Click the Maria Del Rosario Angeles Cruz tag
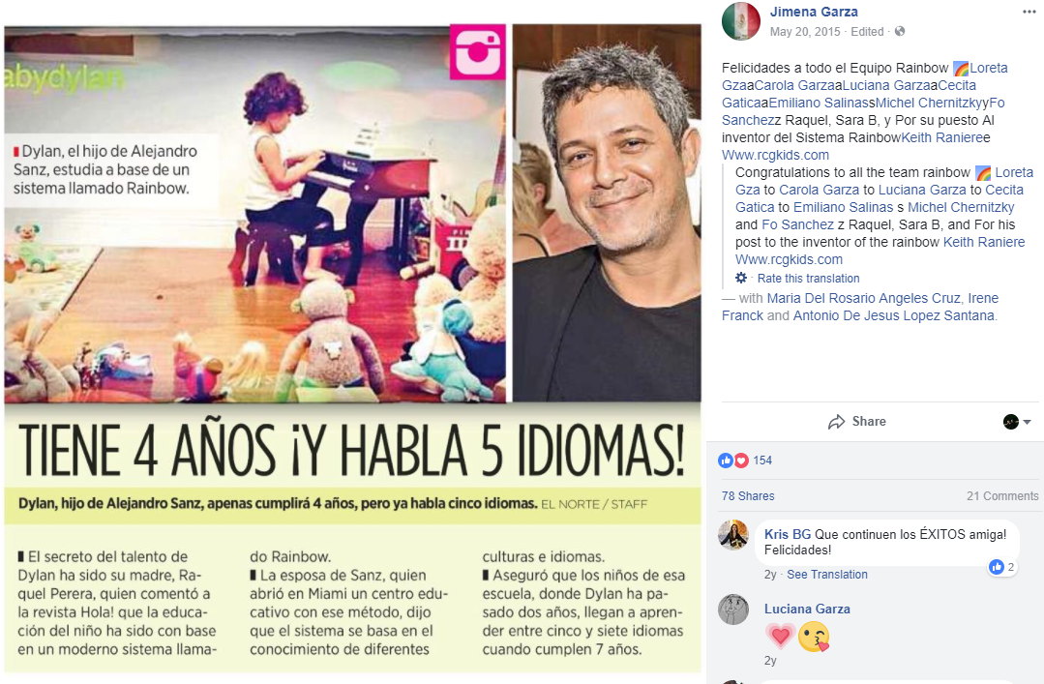Image resolution: width=1044 pixels, height=684 pixels. pyautogui.click(x=864, y=298)
